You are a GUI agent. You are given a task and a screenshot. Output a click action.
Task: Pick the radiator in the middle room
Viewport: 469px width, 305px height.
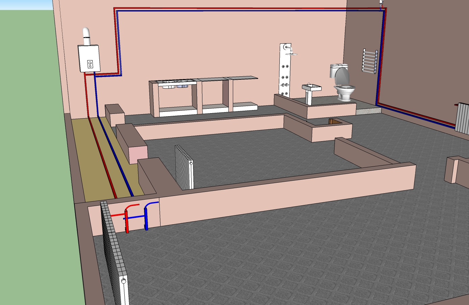pyautogui.click(x=184, y=167)
